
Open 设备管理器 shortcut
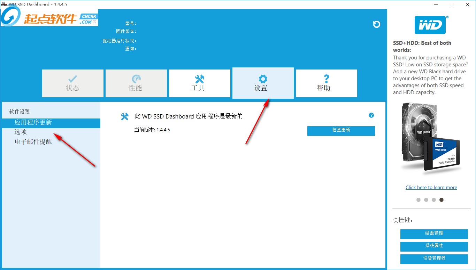click(434, 259)
